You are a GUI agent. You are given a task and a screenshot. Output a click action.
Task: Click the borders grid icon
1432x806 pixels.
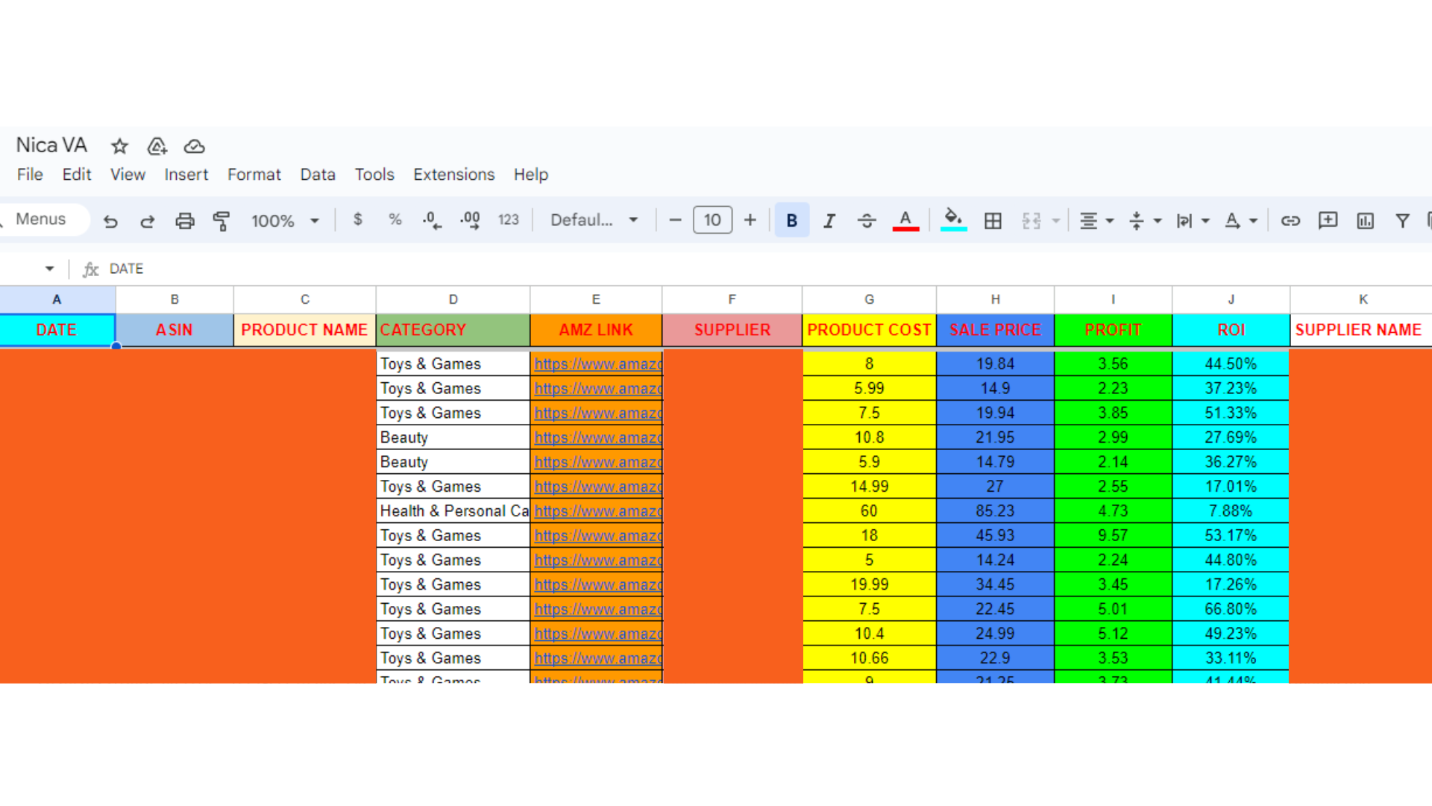(993, 221)
